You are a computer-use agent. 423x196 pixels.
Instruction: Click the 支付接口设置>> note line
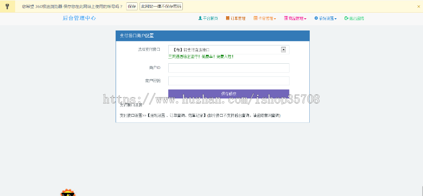coord(200,115)
